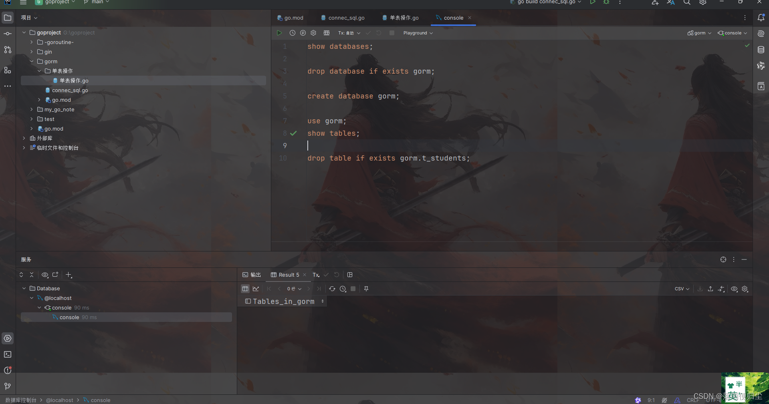Collapse the gorm folder
This screenshot has height=404, width=769.
pos(32,61)
